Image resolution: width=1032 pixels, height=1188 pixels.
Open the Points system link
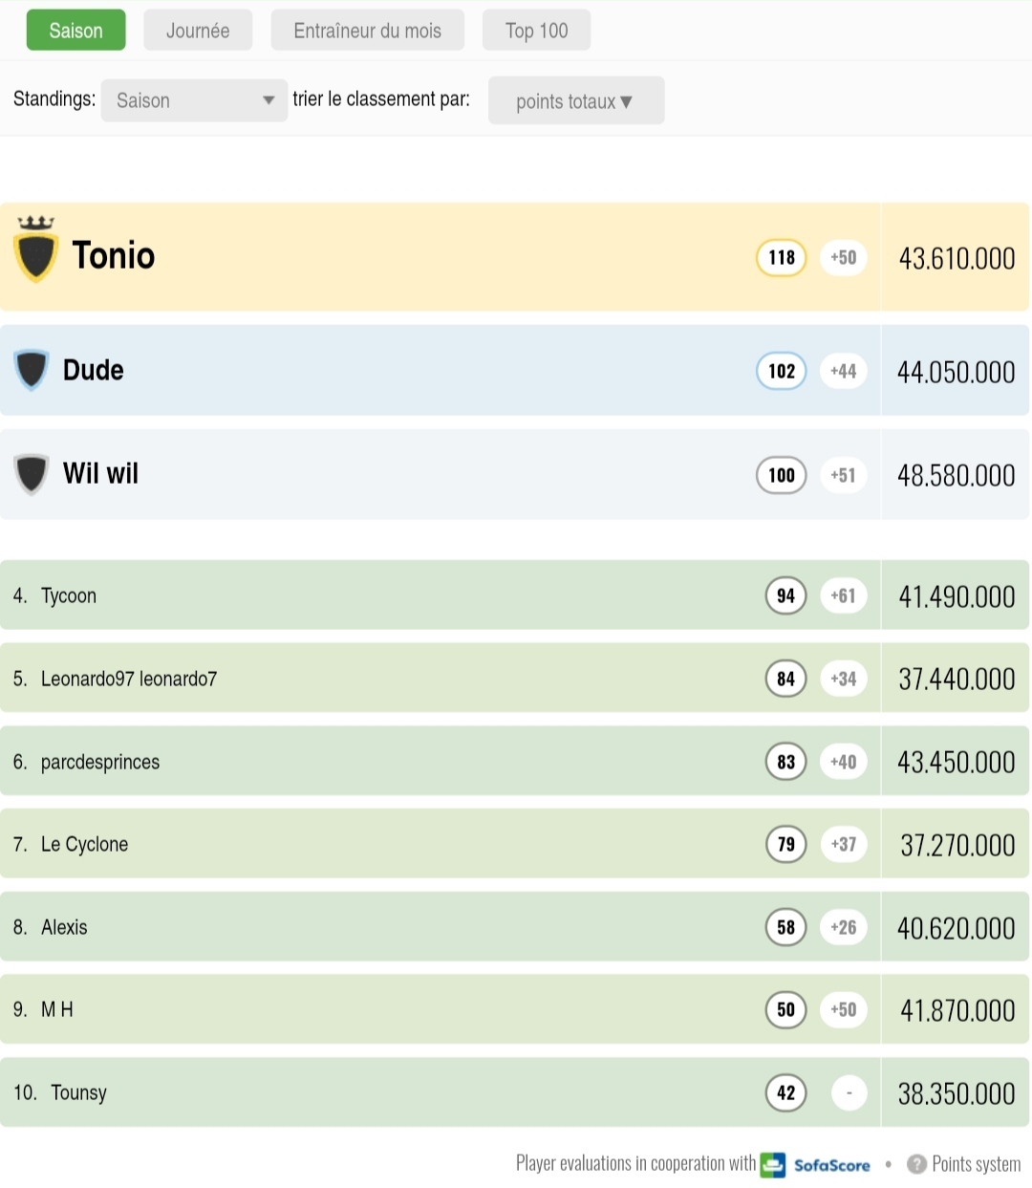click(x=976, y=1164)
